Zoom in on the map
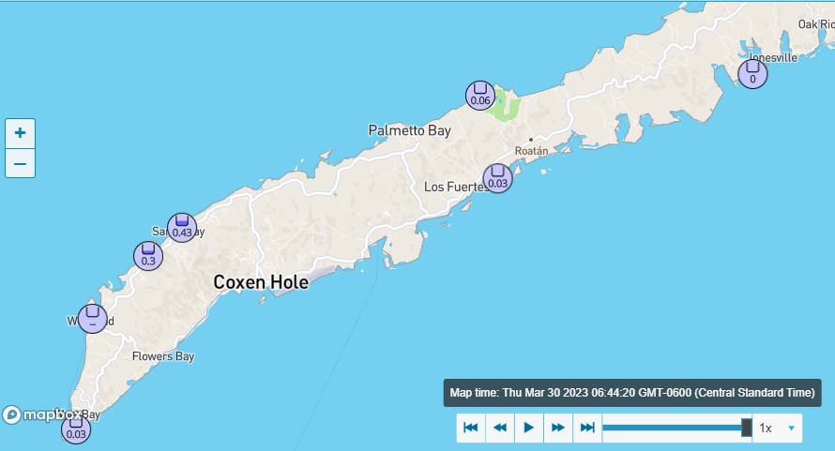835x451 pixels. coord(20,133)
